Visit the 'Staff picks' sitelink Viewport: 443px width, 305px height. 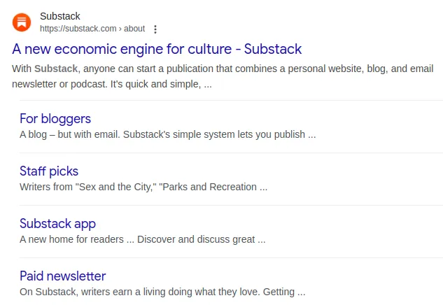(x=49, y=171)
